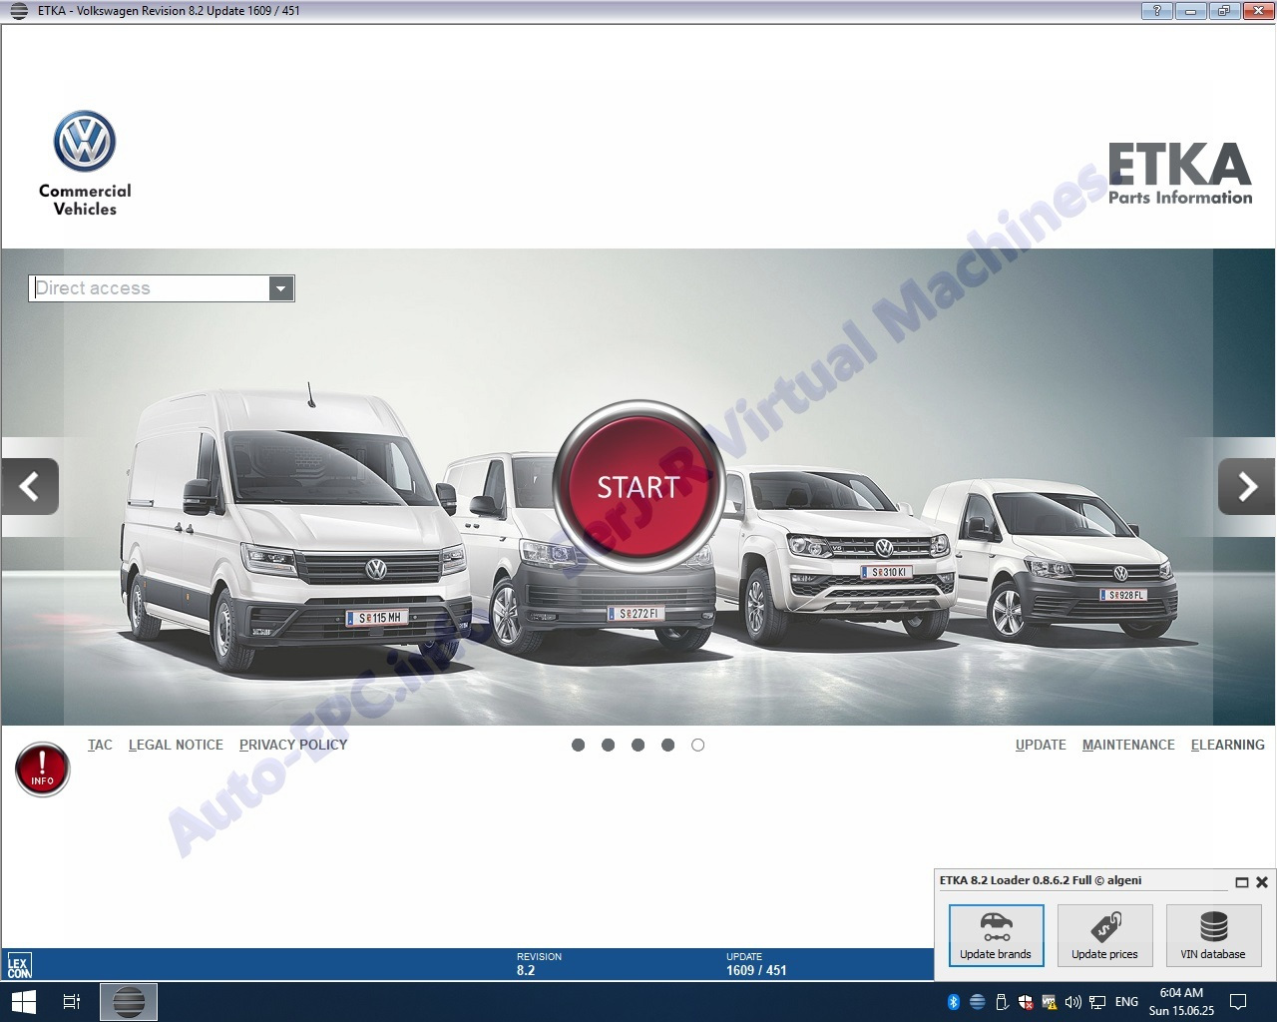Open the Windows Start menu
Screen dimensions: 1277x1022
point(23,1001)
